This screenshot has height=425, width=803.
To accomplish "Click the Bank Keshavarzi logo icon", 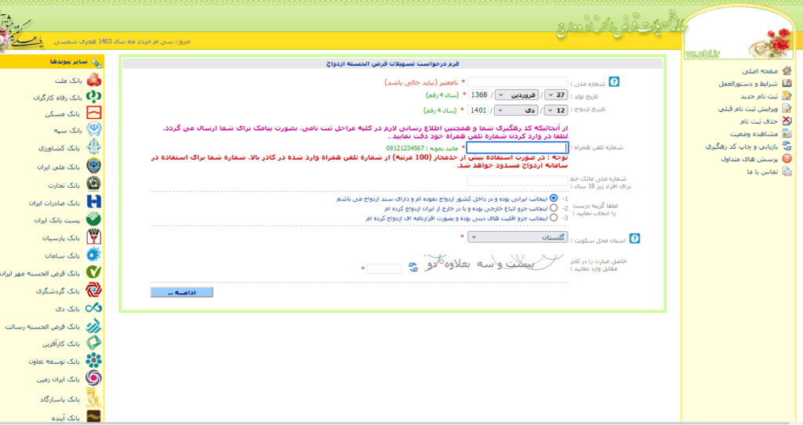I will point(94,147).
